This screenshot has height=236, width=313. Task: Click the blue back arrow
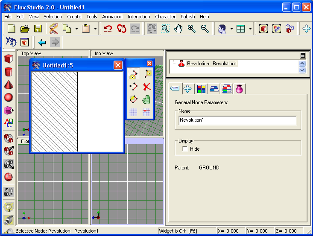point(42,42)
